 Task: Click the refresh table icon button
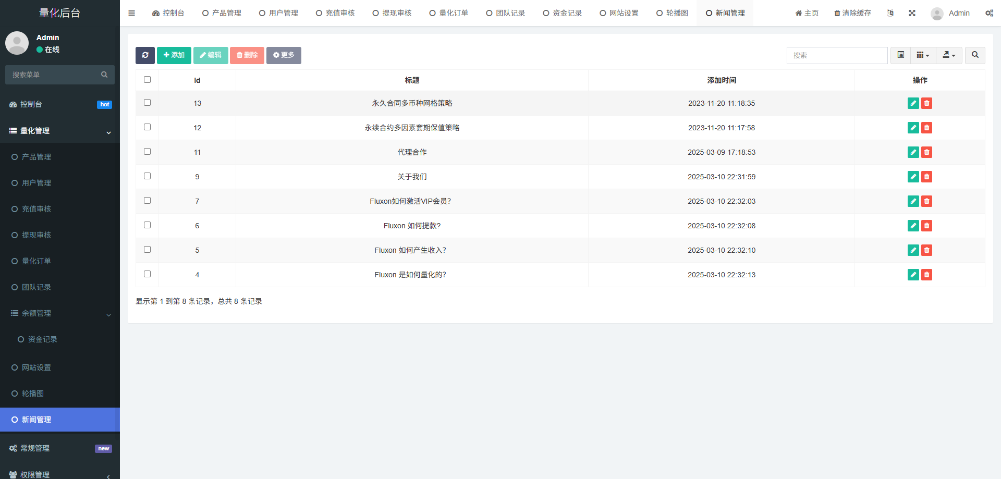(145, 55)
